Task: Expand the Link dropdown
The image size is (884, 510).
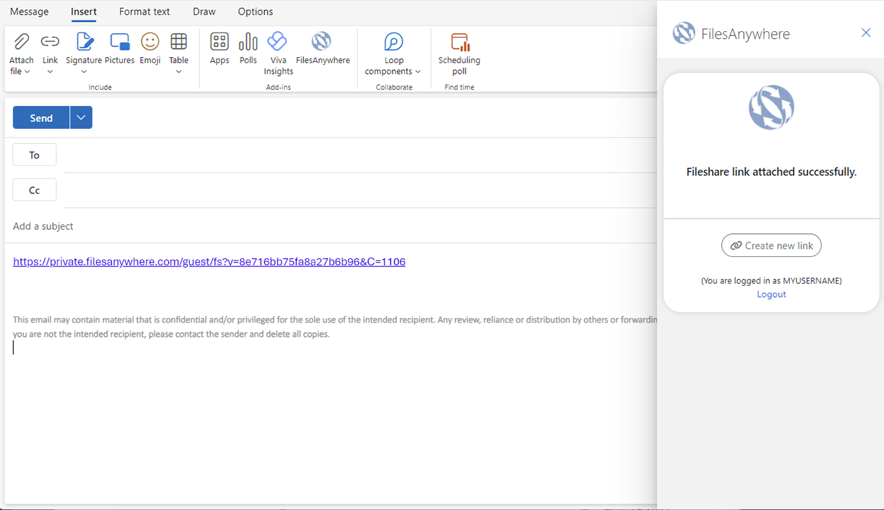Action: [x=50, y=72]
